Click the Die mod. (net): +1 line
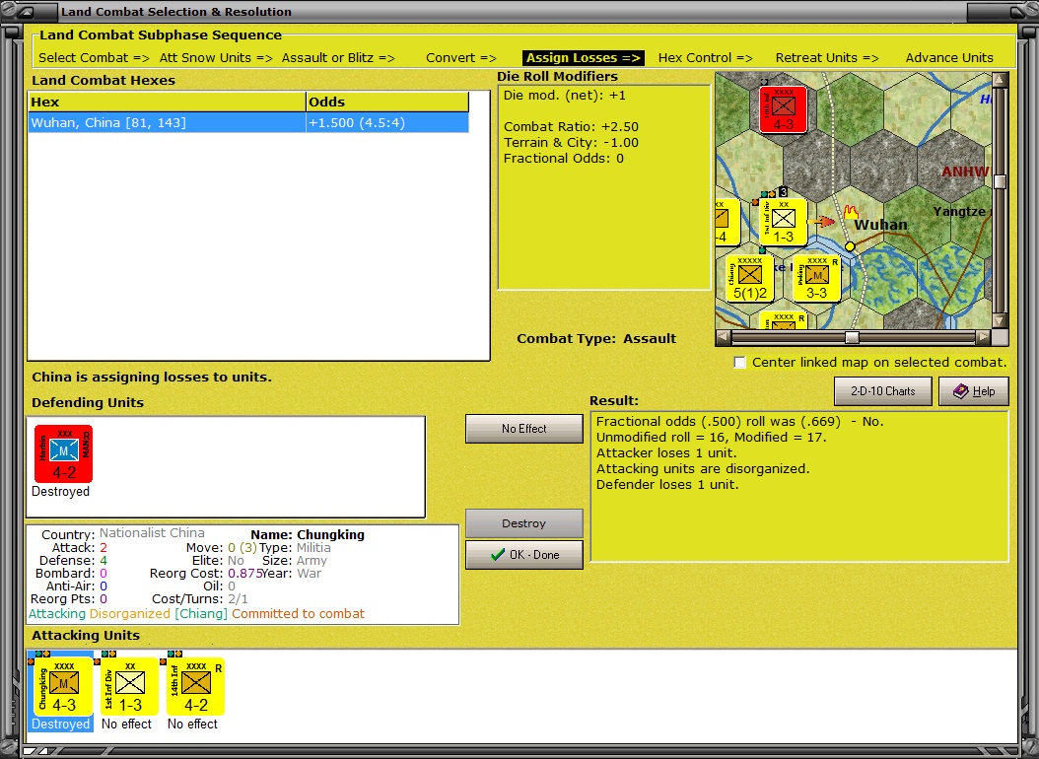 [565, 95]
